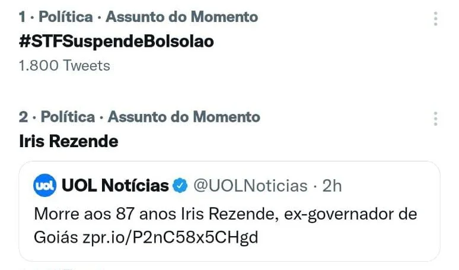Open the #STFSuspendeBolsolao hashtag
Viewport: 459px width, 270px height.
(x=116, y=42)
